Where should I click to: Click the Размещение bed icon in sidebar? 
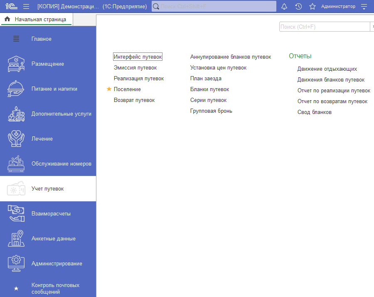16,64
